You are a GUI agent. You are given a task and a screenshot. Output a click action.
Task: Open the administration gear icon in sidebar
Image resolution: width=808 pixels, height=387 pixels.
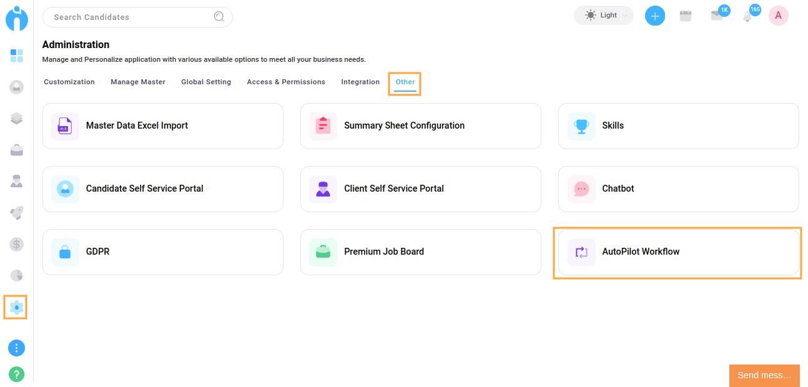click(x=16, y=307)
